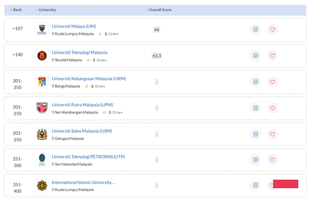
Task: Open Universiti Teknologi Malaysia link
Action: (79, 53)
